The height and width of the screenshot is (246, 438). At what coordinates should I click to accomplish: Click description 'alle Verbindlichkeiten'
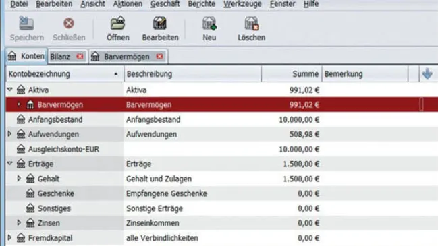click(162, 238)
